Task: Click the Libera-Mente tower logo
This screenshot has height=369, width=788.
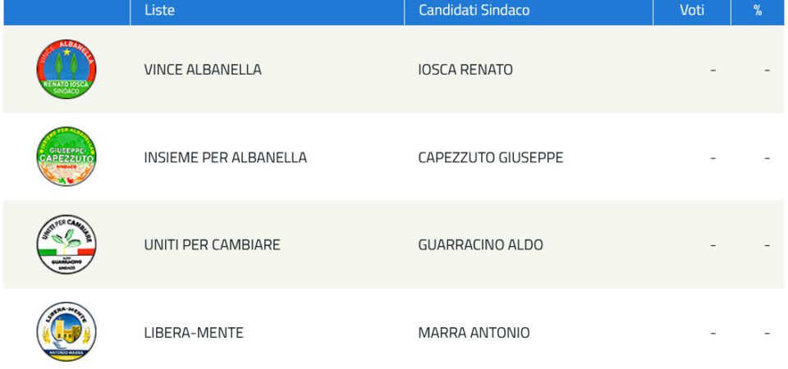Action: pos(66,332)
